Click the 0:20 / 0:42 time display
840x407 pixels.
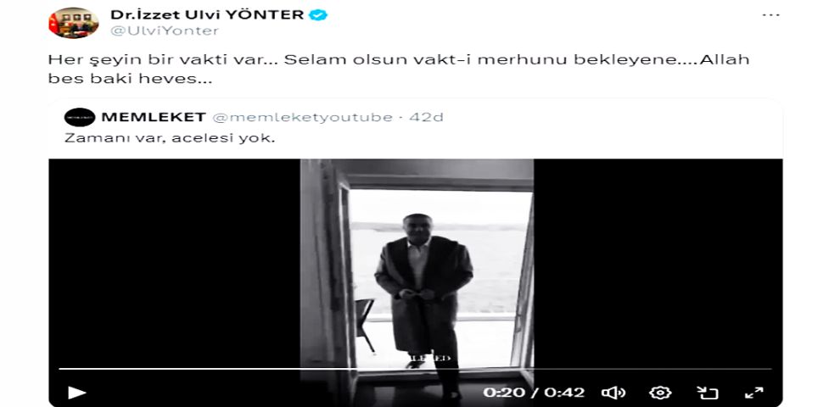click(x=534, y=393)
